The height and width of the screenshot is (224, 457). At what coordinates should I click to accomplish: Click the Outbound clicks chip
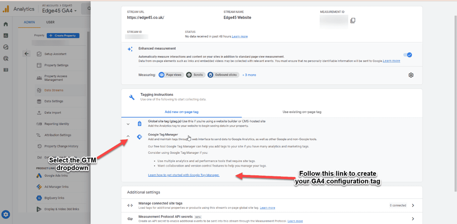coord(223,75)
